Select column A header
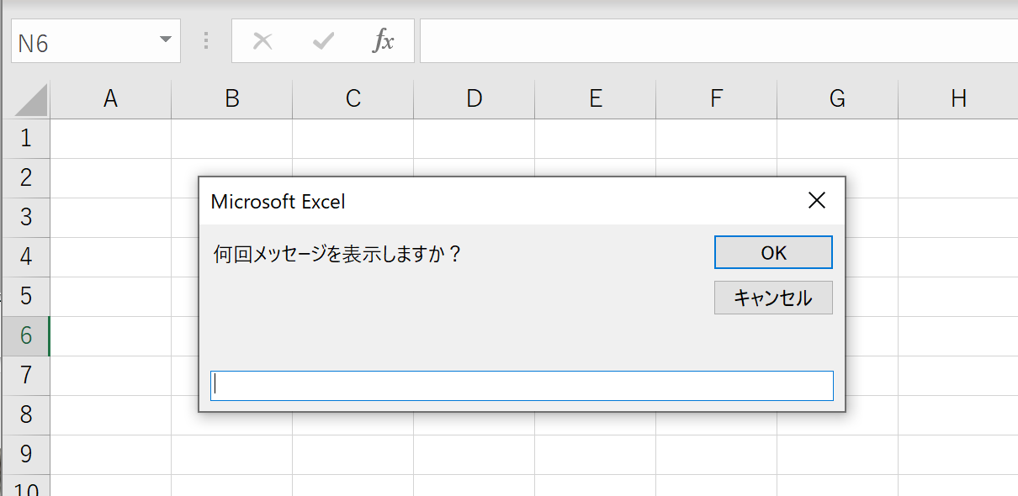 pyautogui.click(x=110, y=99)
